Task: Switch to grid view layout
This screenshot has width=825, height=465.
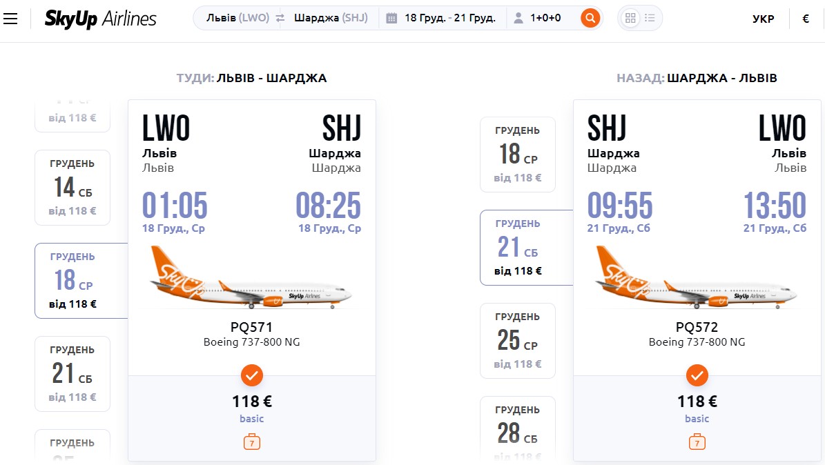Action: tap(630, 19)
